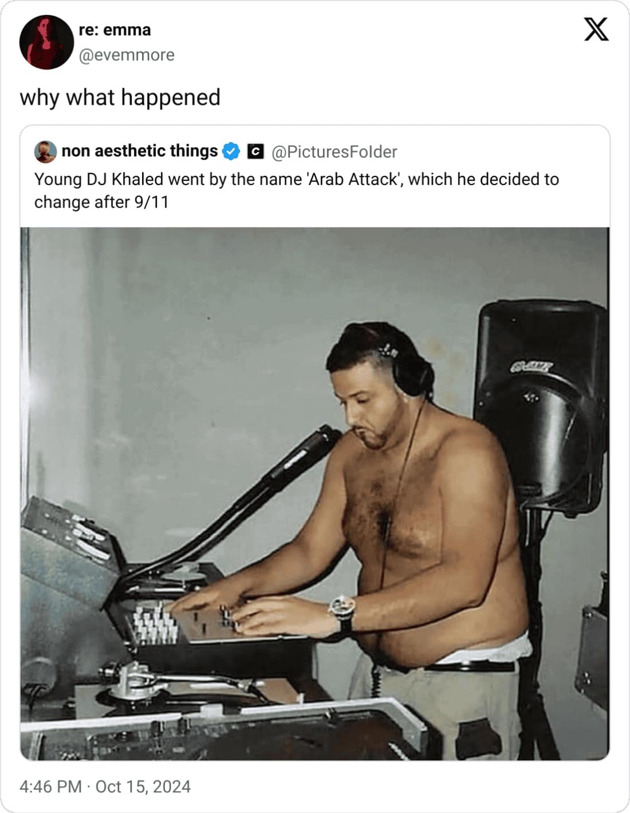The width and height of the screenshot is (630, 813).
Task: Open re: emma's profile picture
Action: tap(46, 42)
